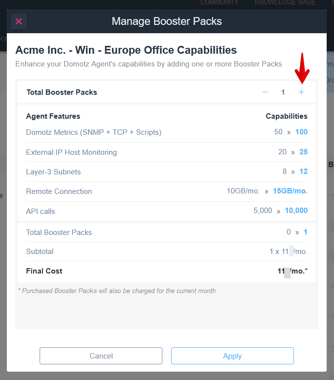Select External IP Host Monitoring feature
Viewport: 334px width, 380px height.
[x=71, y=152]
